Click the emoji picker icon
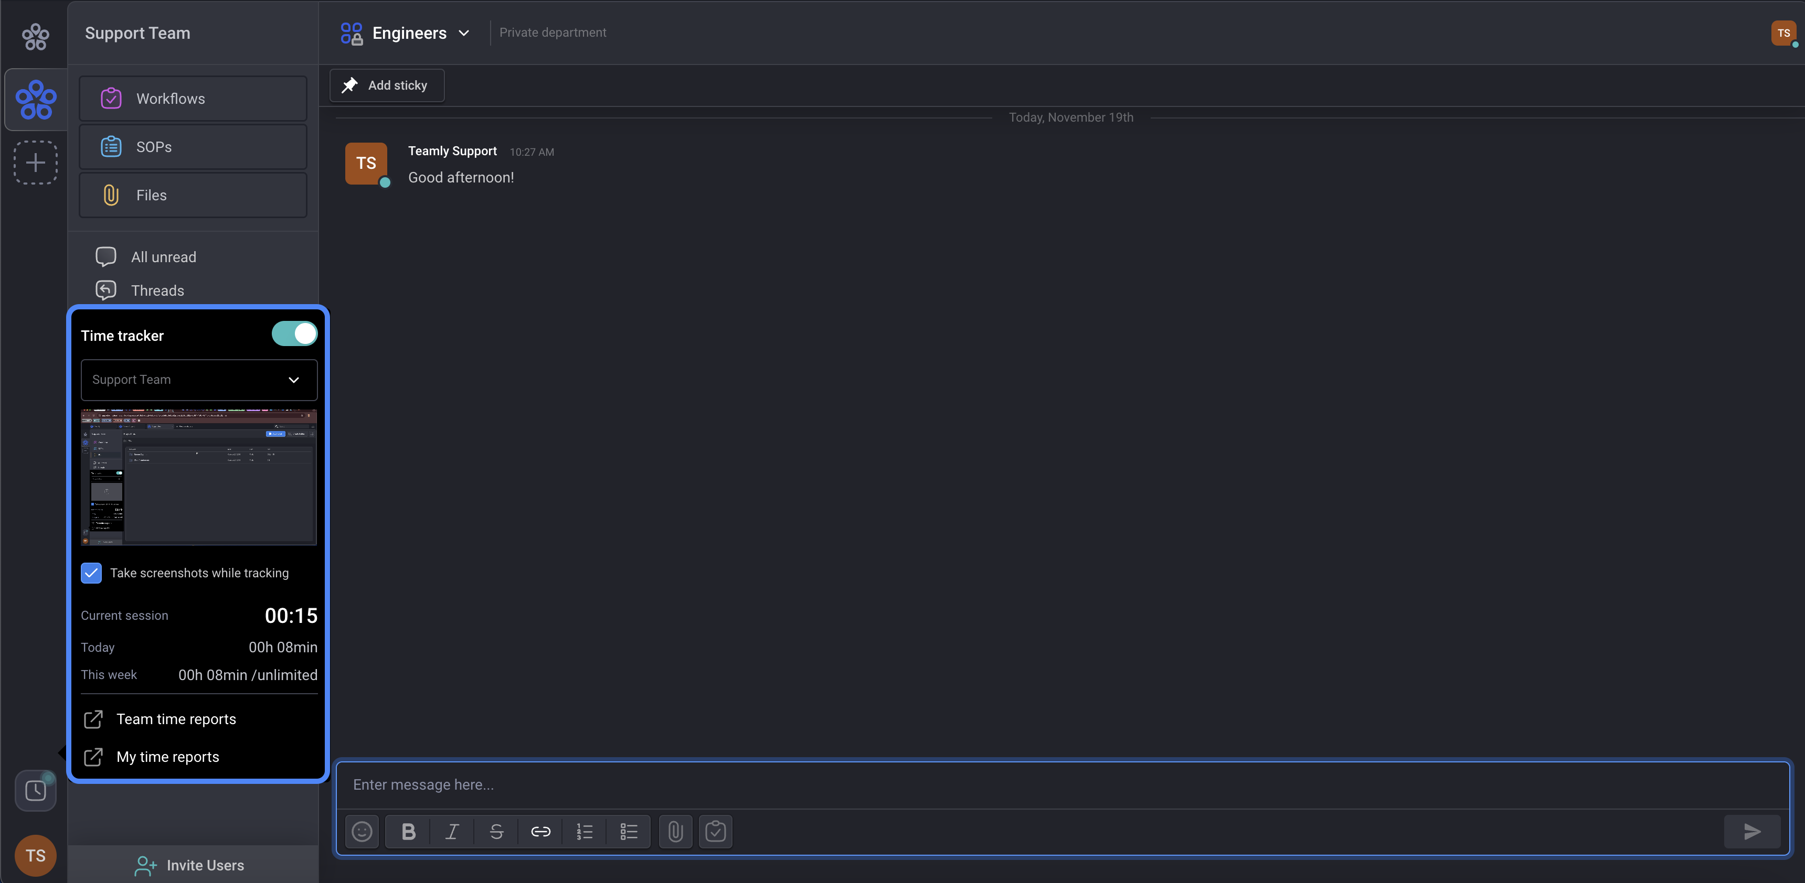The height and width of the screenshot is (883, 1805). tap(362, 831)
